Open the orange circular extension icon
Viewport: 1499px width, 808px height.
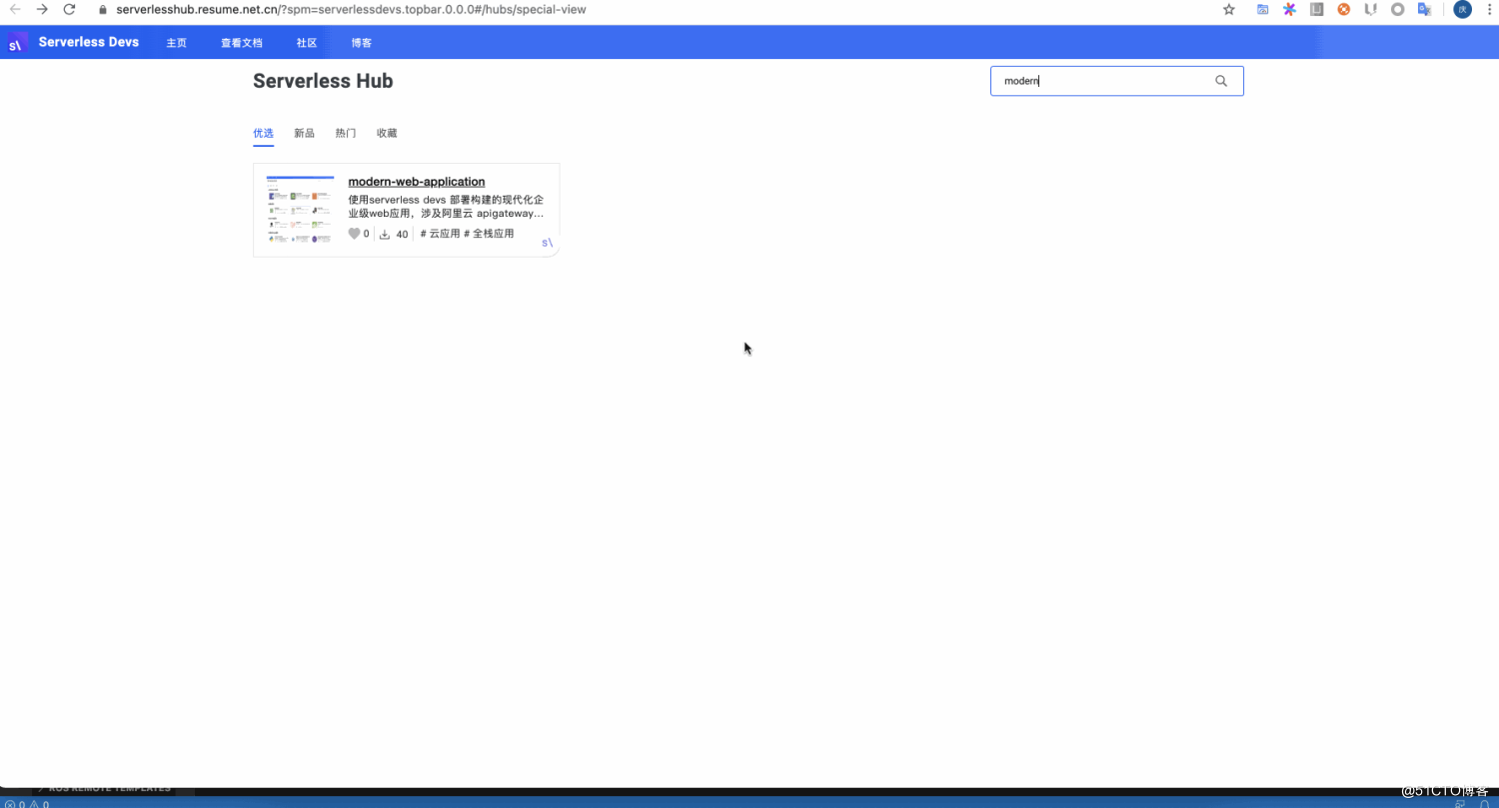point(1344,9)
